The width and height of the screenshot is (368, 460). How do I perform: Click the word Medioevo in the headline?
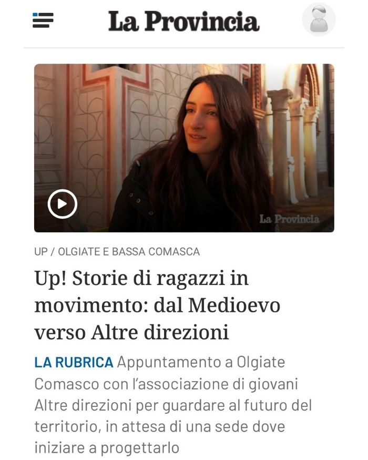click(234, 305)
